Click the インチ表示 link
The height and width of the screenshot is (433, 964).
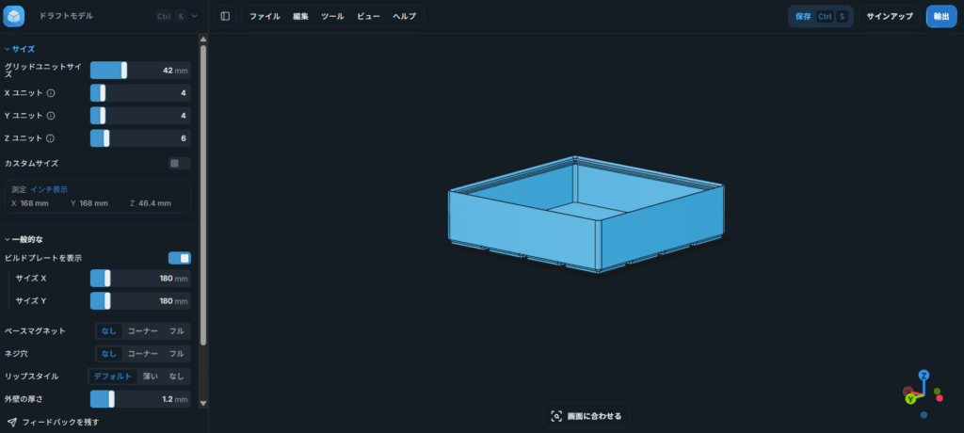49,189
